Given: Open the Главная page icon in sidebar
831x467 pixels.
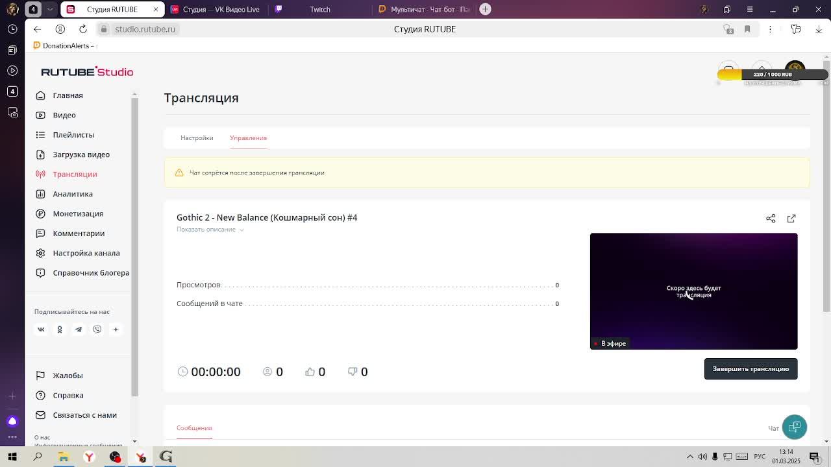Looking at the screenshot, I should (40, 95).
